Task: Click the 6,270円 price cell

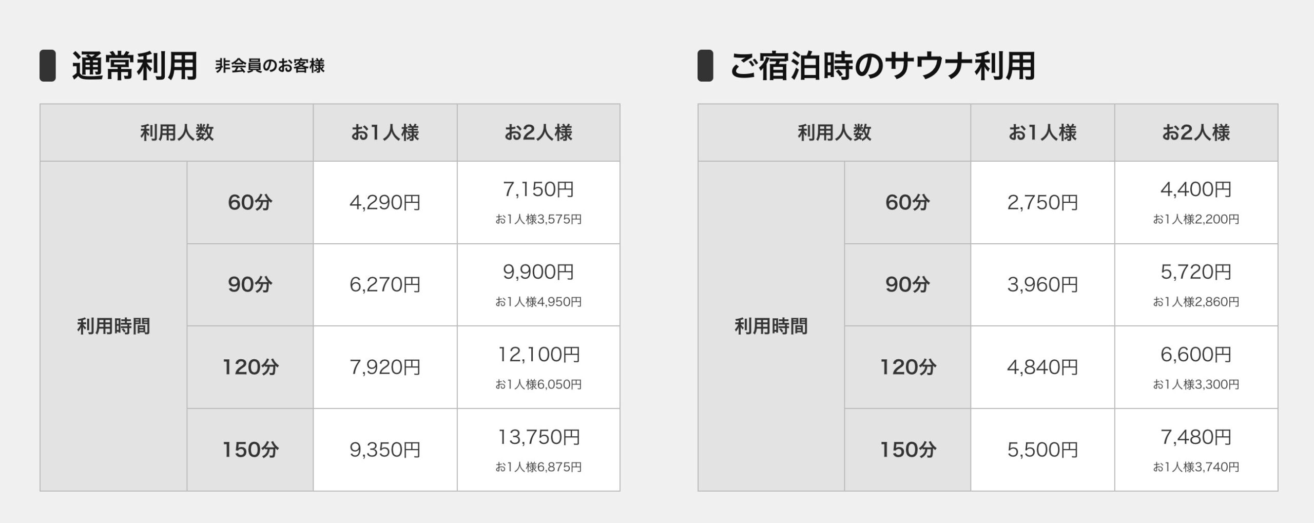Action: [x=385, y=285]
